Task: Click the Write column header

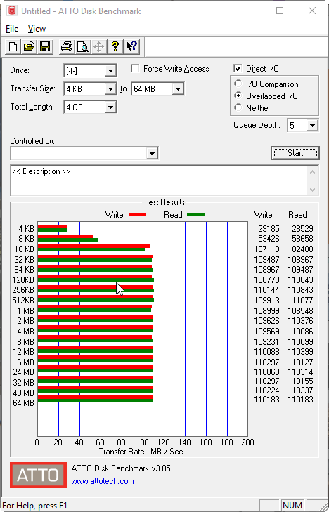Action: 264,215
